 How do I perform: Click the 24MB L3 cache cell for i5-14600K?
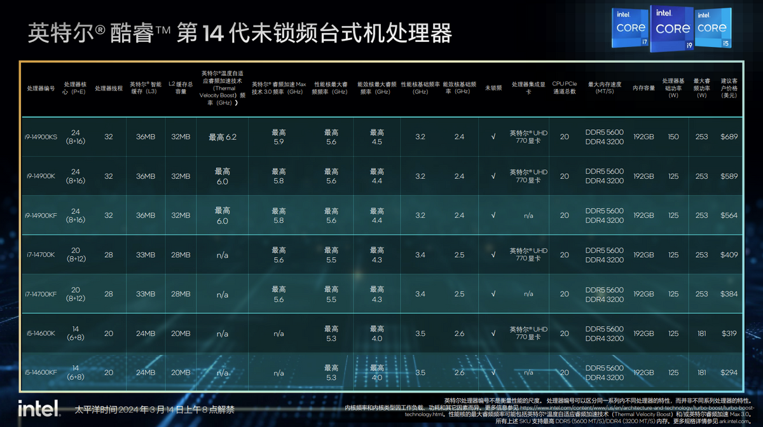tap(146, 333)
